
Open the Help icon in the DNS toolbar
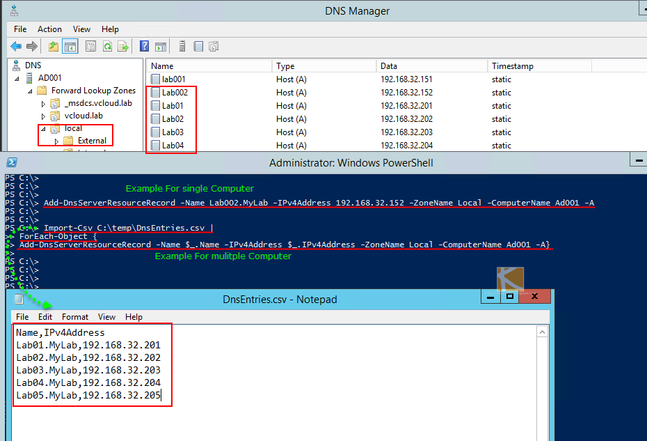click(x=144, y=46)
